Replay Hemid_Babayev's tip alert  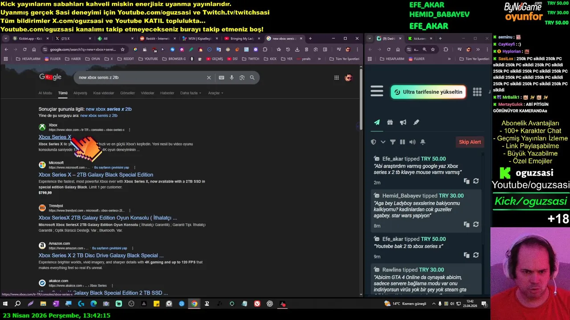[476, 224]
